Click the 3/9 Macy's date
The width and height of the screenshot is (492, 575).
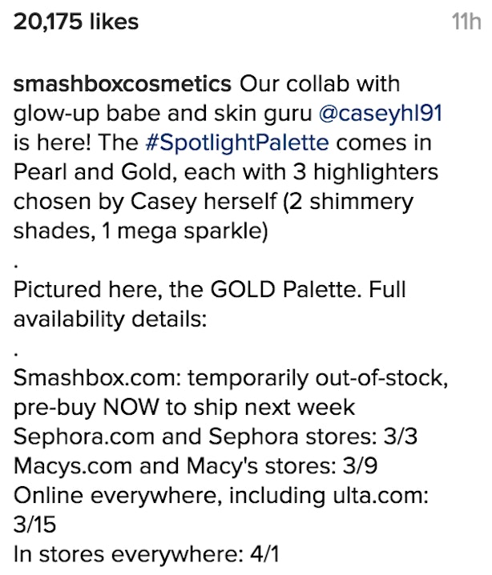pyautogui.click(x=360, y=466)
